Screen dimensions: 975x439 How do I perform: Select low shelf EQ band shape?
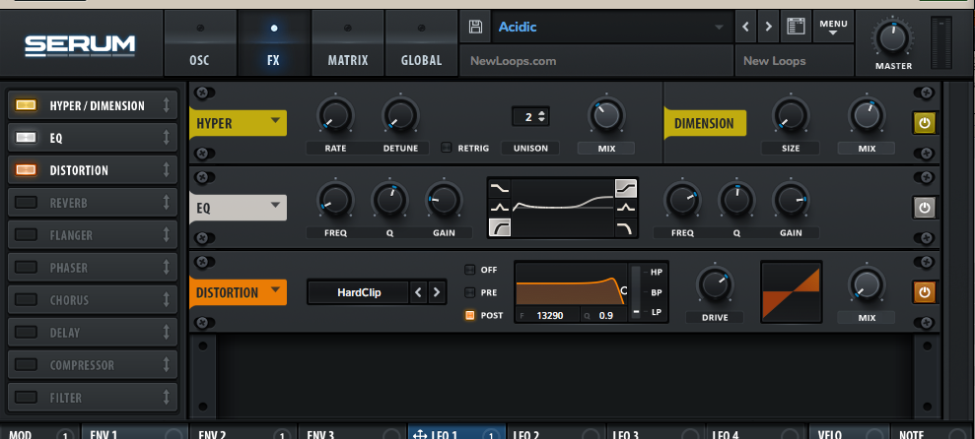point(499,188)
